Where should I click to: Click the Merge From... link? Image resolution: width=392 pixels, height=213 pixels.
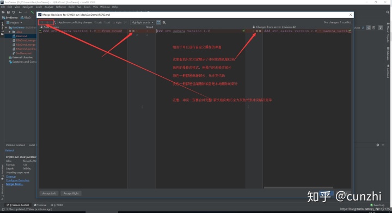point(15,184)
